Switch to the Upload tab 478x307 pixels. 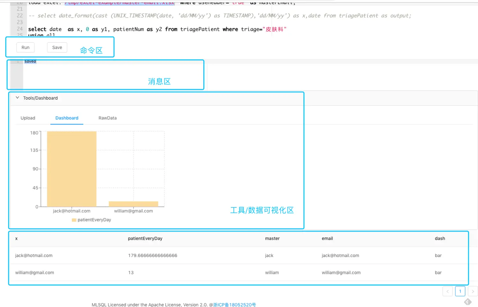coord(28,118)
